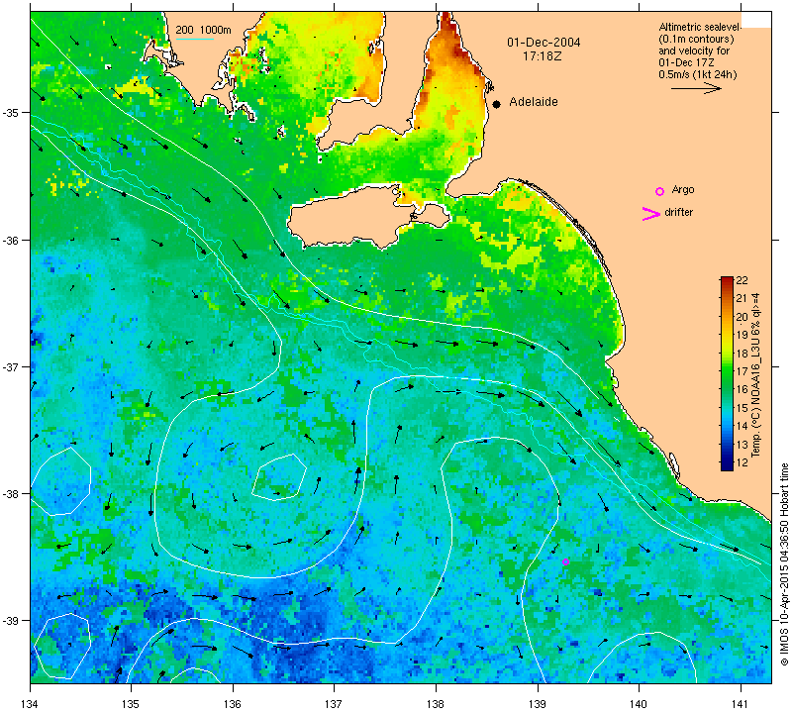Click the '137' longitude axis label
The height and width of the screenshot is (713, 792).
pyautogui.click(x=335, y=704)
